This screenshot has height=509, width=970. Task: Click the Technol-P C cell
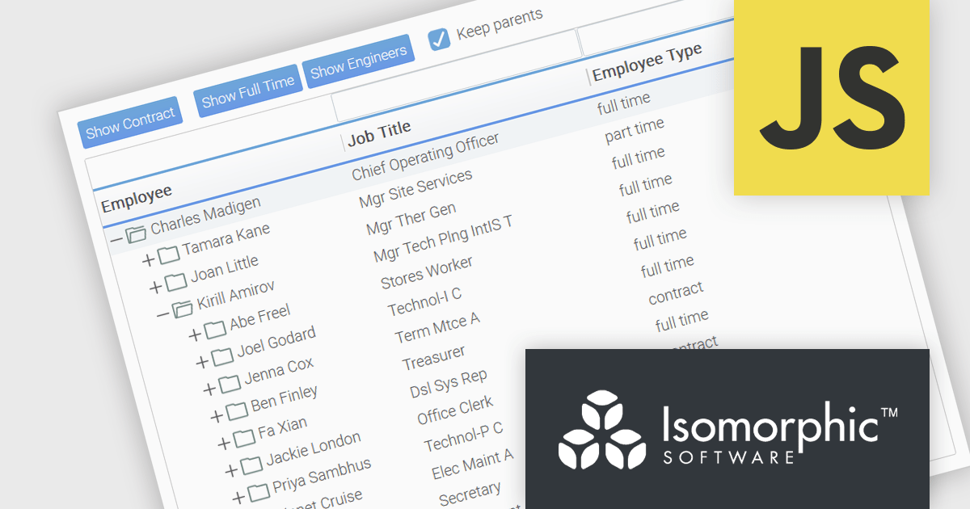pyautogui.click(x=463, y=439)
